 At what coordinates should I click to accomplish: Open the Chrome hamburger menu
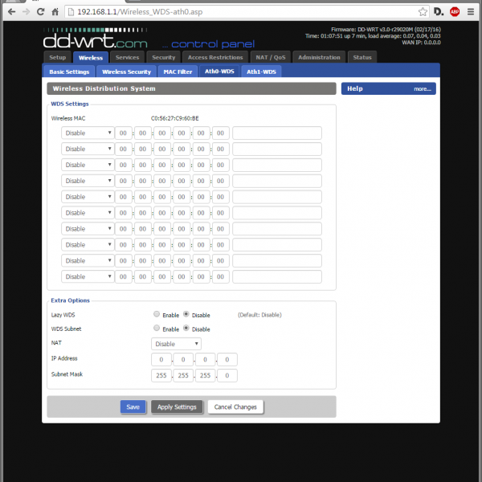[x=472, y=12]
